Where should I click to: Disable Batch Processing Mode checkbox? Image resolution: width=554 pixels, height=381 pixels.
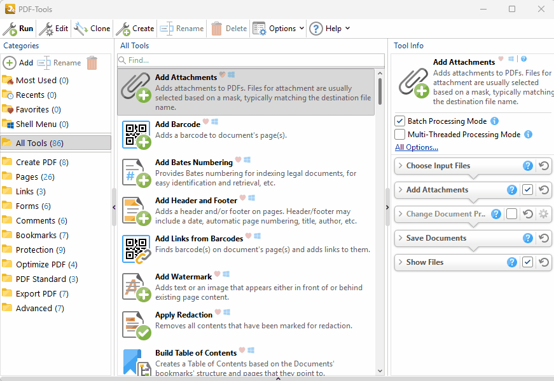point(400,121)
